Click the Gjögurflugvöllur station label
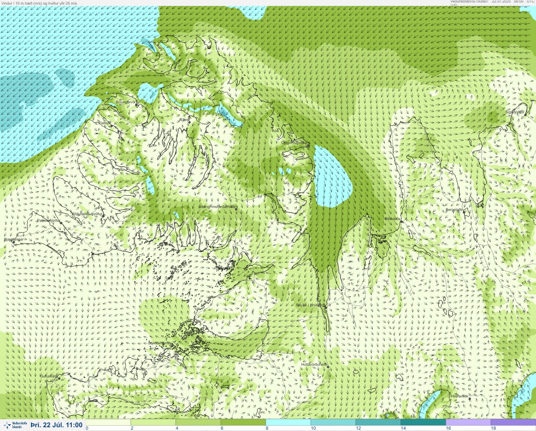The height and width of the screenshot is (431, 536). 294,143
